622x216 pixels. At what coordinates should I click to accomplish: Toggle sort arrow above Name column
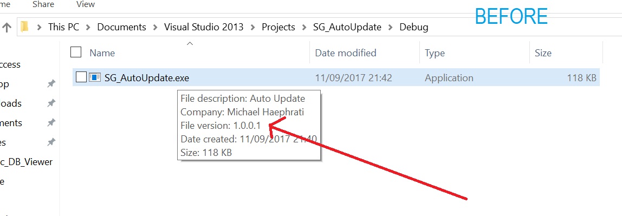click(190, 43)
